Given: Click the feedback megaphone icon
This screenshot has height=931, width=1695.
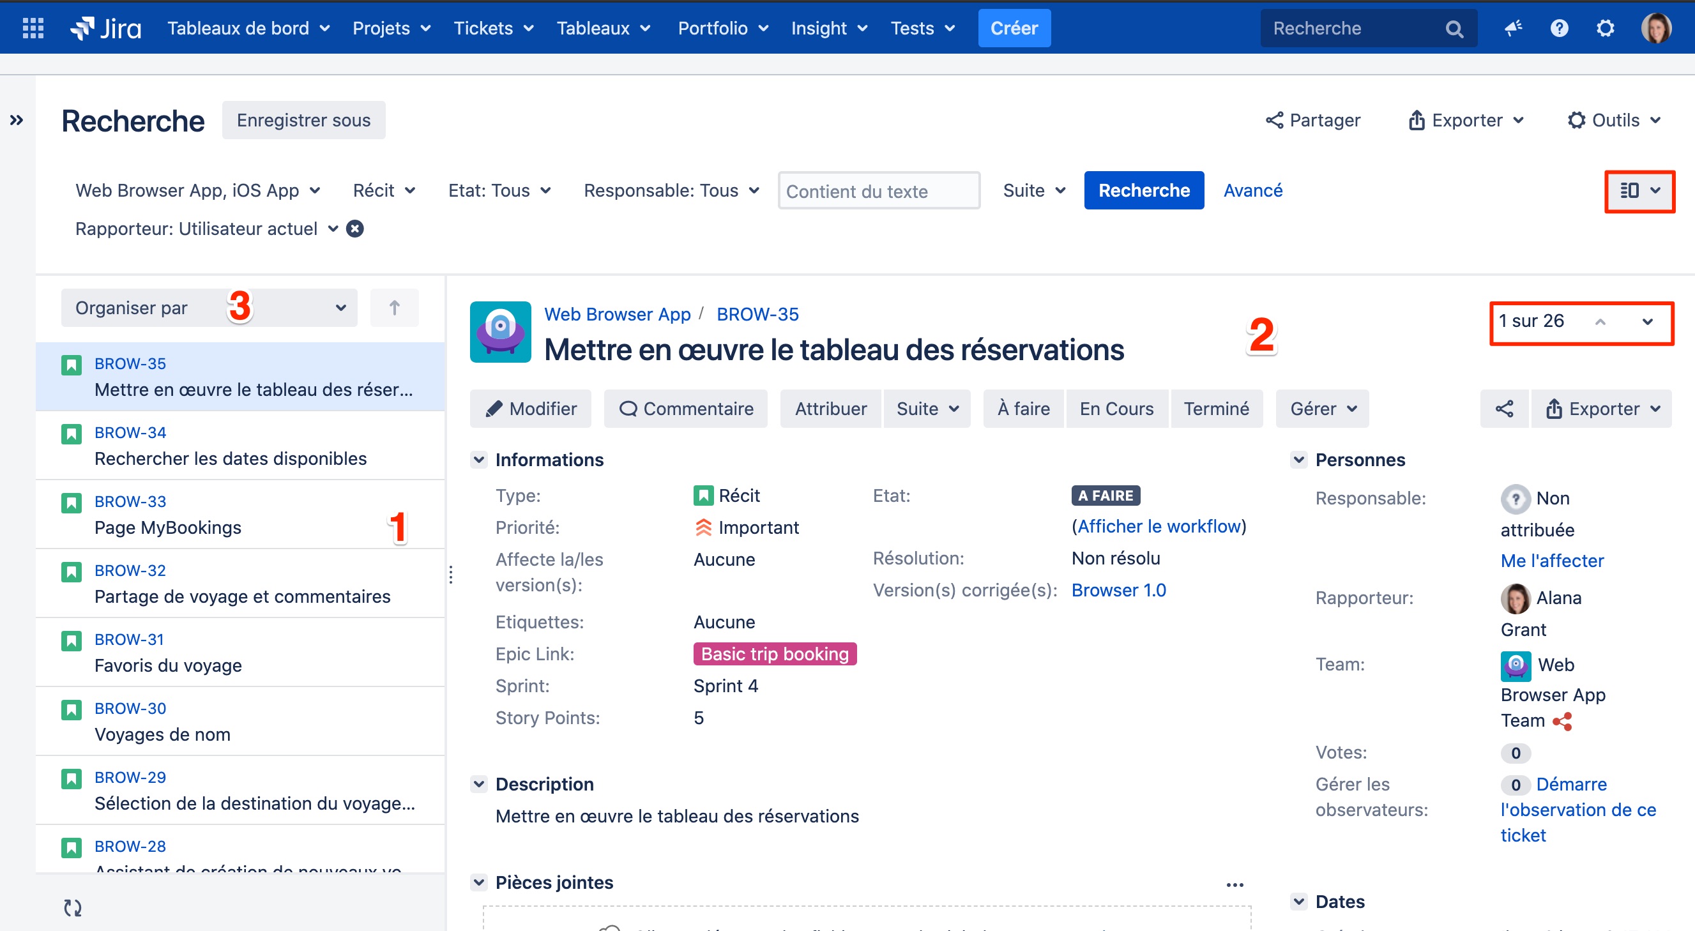Looking at the screenshot, I should 1513,28.
